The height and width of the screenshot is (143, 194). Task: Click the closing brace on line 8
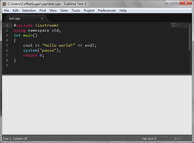15,61
